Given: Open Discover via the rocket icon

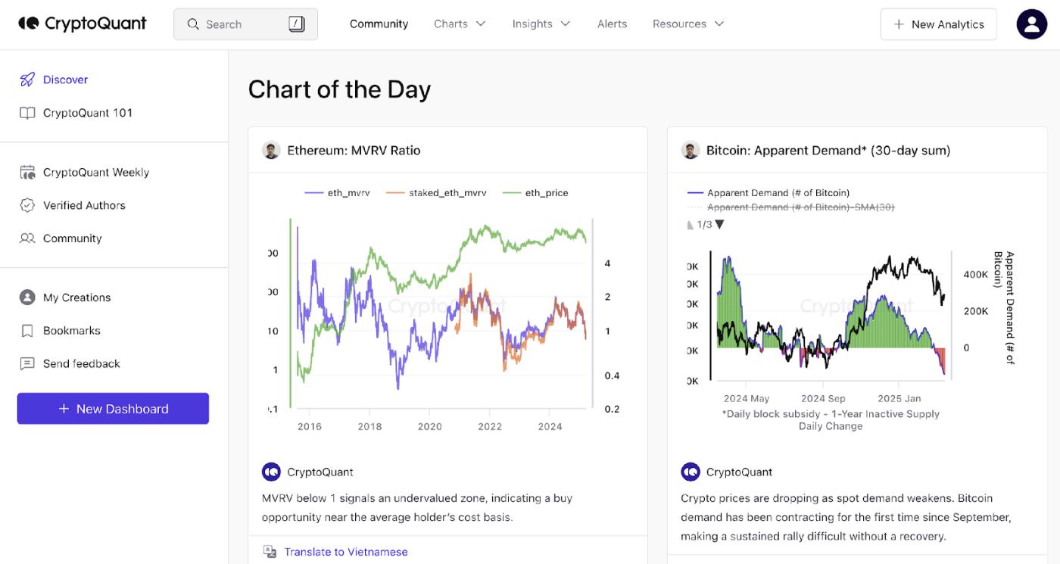Looking at the screenshot, I should tap(27, 79).
